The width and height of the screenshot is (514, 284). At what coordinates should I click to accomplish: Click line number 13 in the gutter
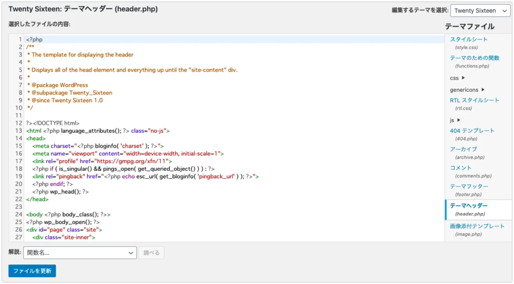tap(19, 131)
